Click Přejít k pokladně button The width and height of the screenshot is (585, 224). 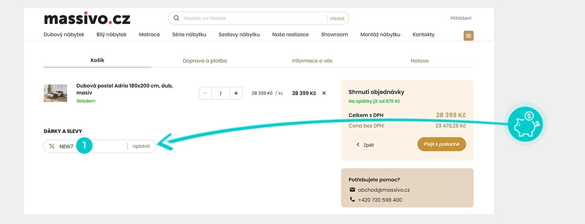(442, 144)
